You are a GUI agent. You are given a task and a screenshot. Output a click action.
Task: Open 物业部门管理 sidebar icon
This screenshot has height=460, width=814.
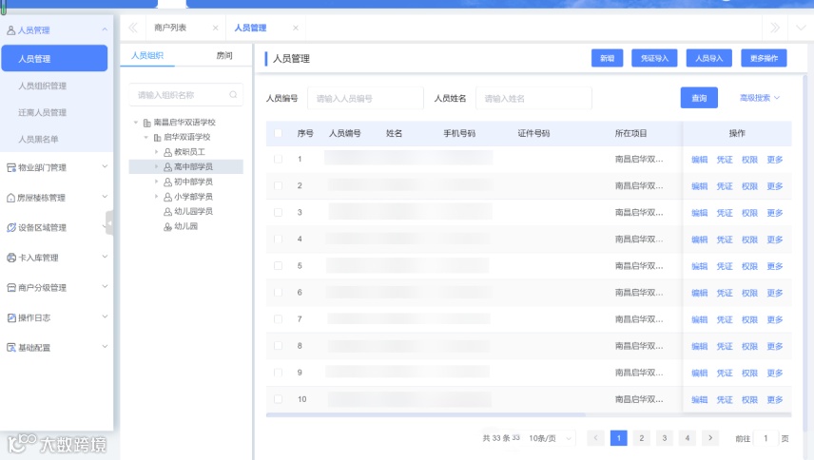pyautogui.click(x=10, y=167)
